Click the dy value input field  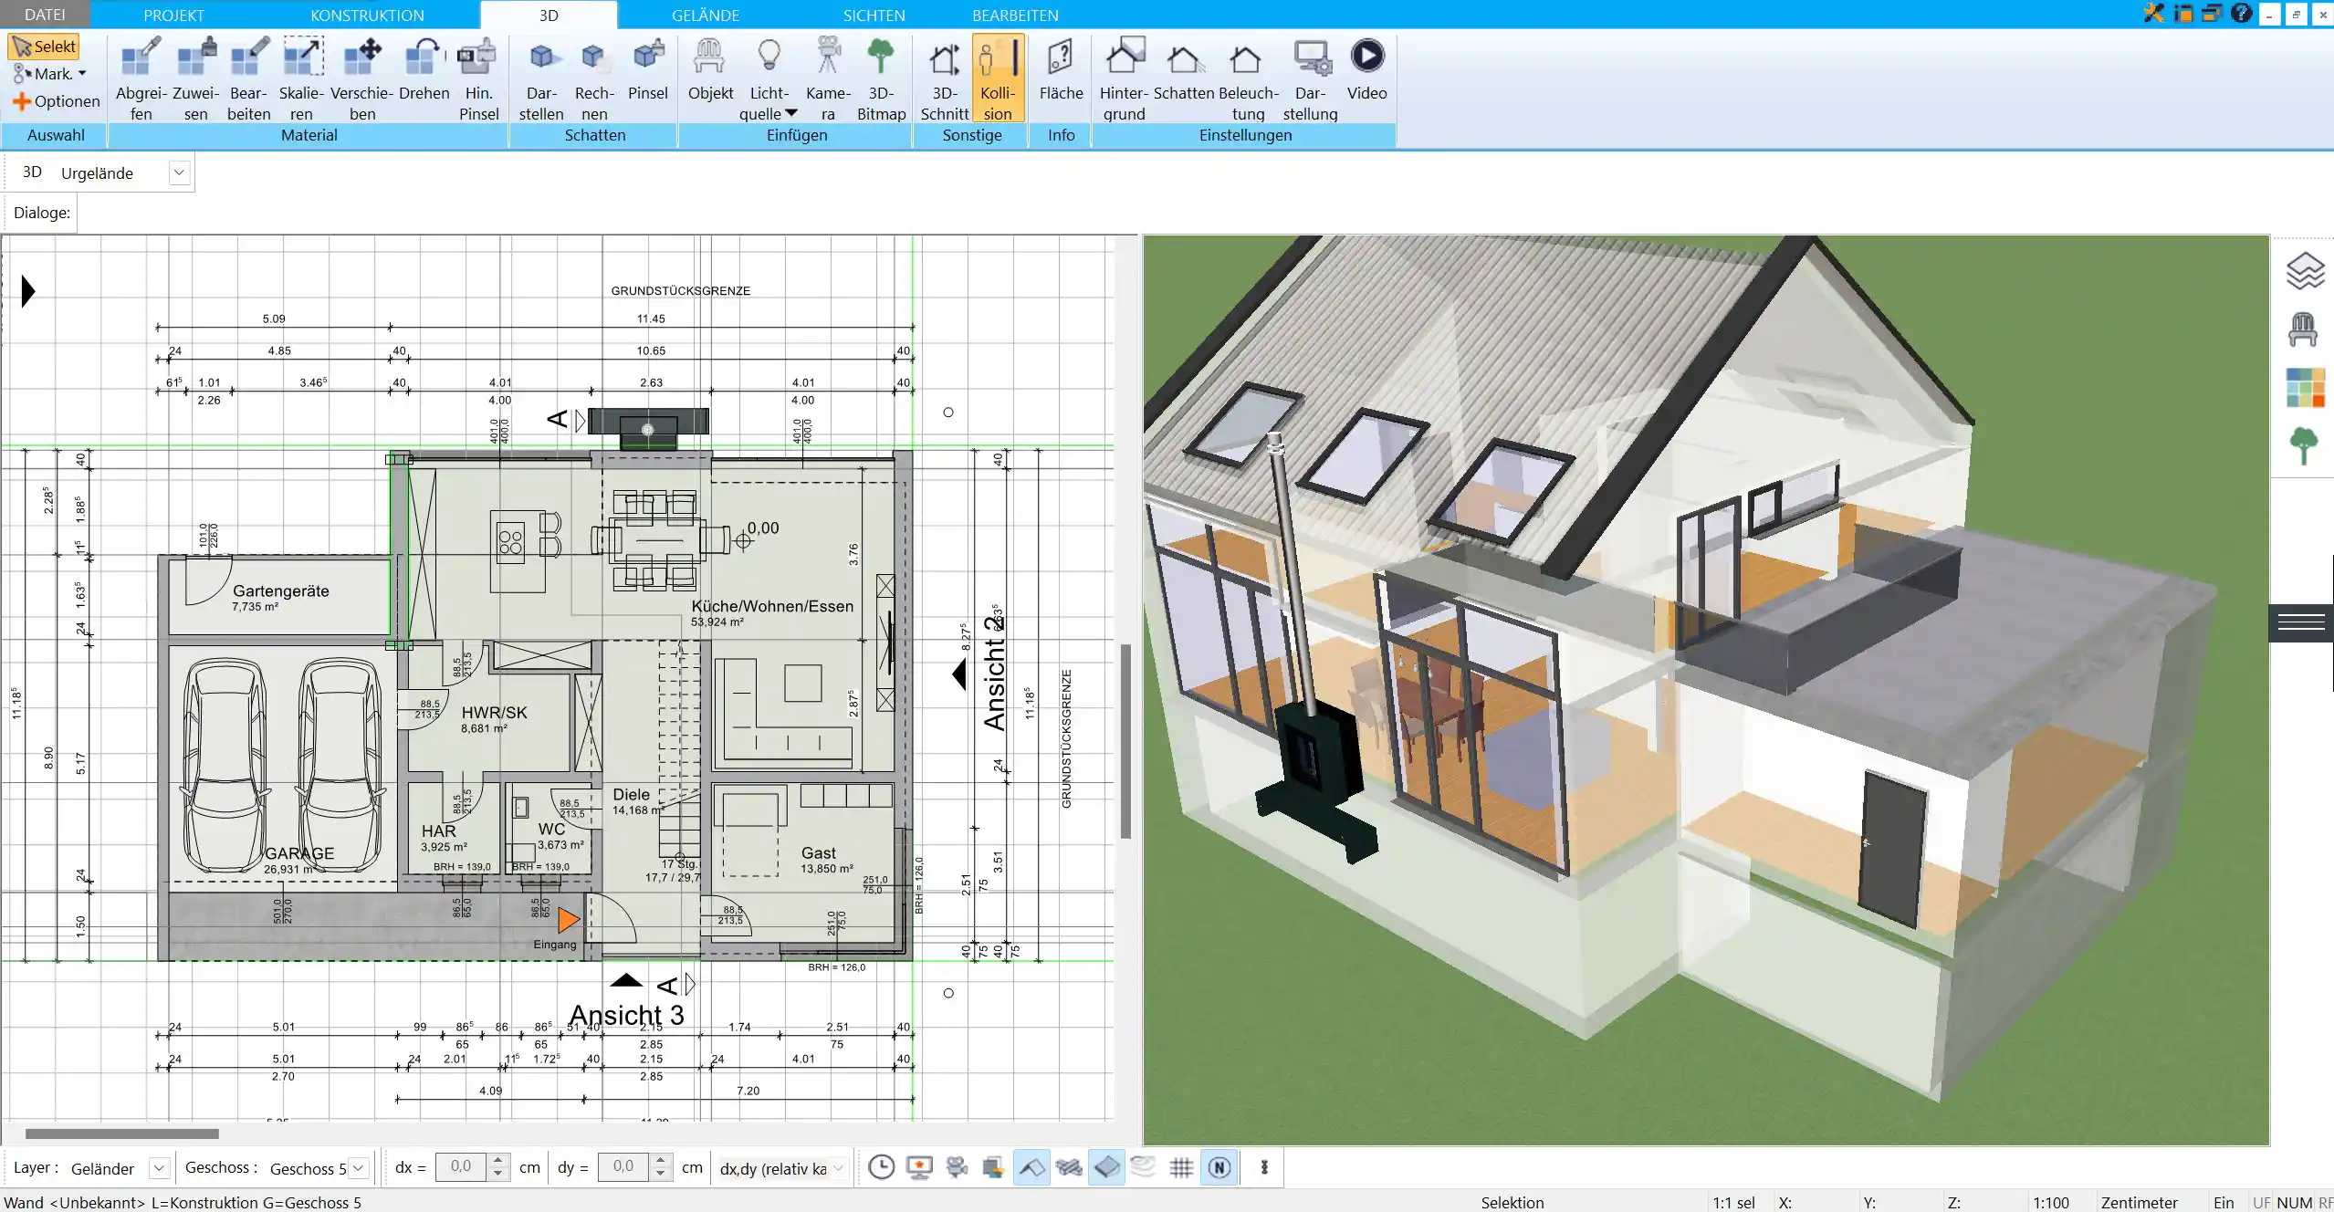pos(623,1167)
